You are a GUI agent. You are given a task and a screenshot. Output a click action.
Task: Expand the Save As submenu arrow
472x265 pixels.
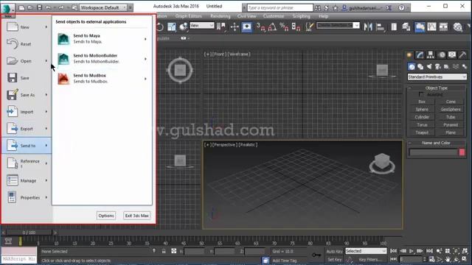[46, 95]
